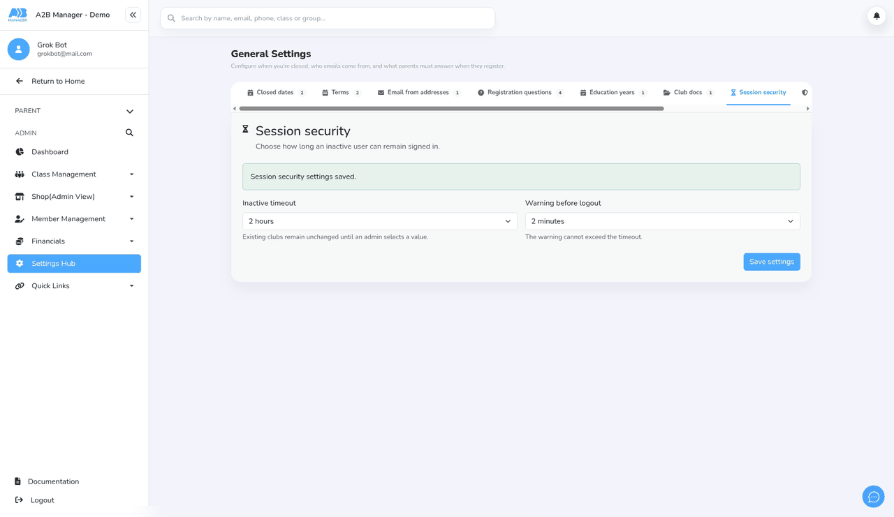This screenshot has width=894, height=517.
Task: Click the shield icon tab at the tab strip's end
Action: coord(805,92)
